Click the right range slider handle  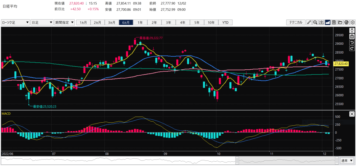coord(337,160)
